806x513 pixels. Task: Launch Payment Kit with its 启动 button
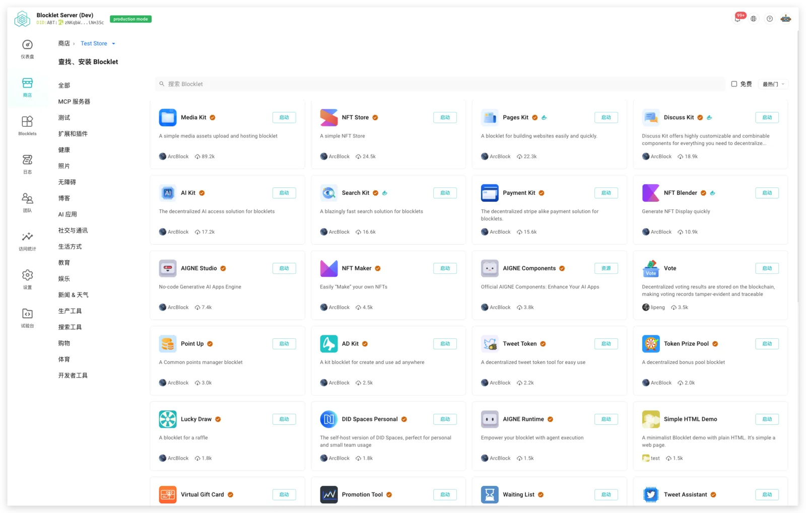click(606, 193)
